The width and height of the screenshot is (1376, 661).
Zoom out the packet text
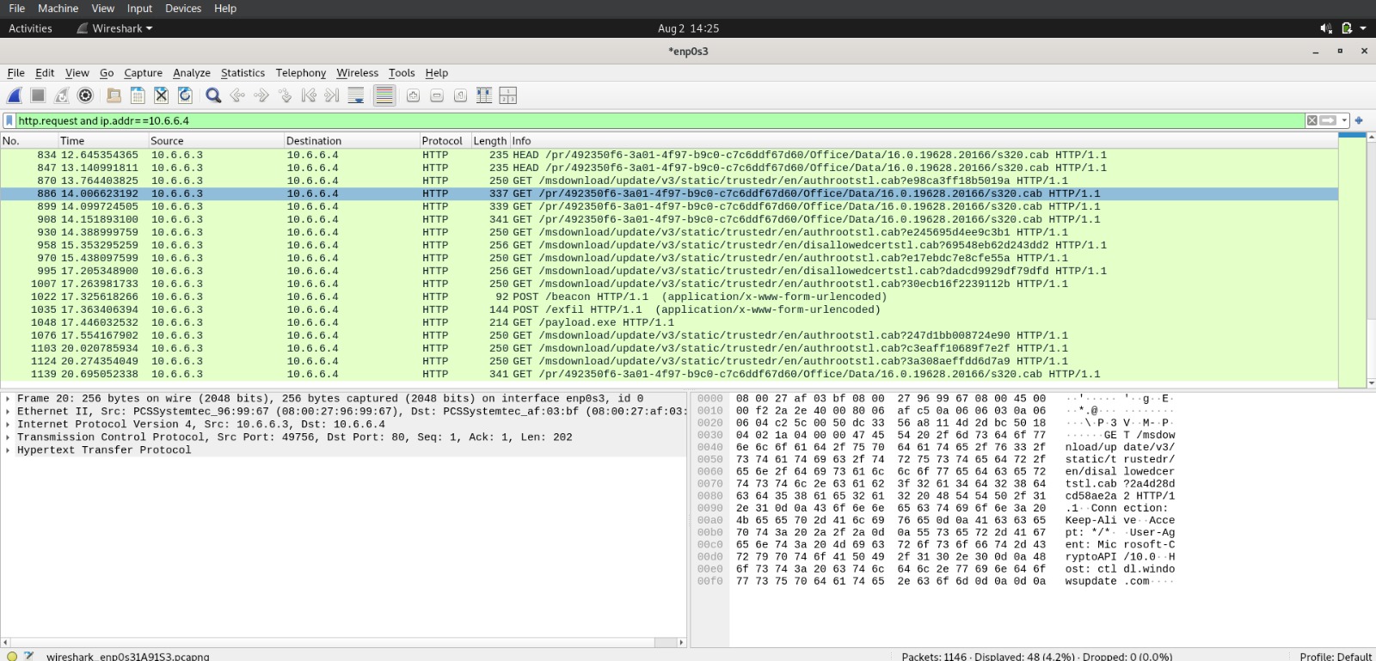pos(437,95)
